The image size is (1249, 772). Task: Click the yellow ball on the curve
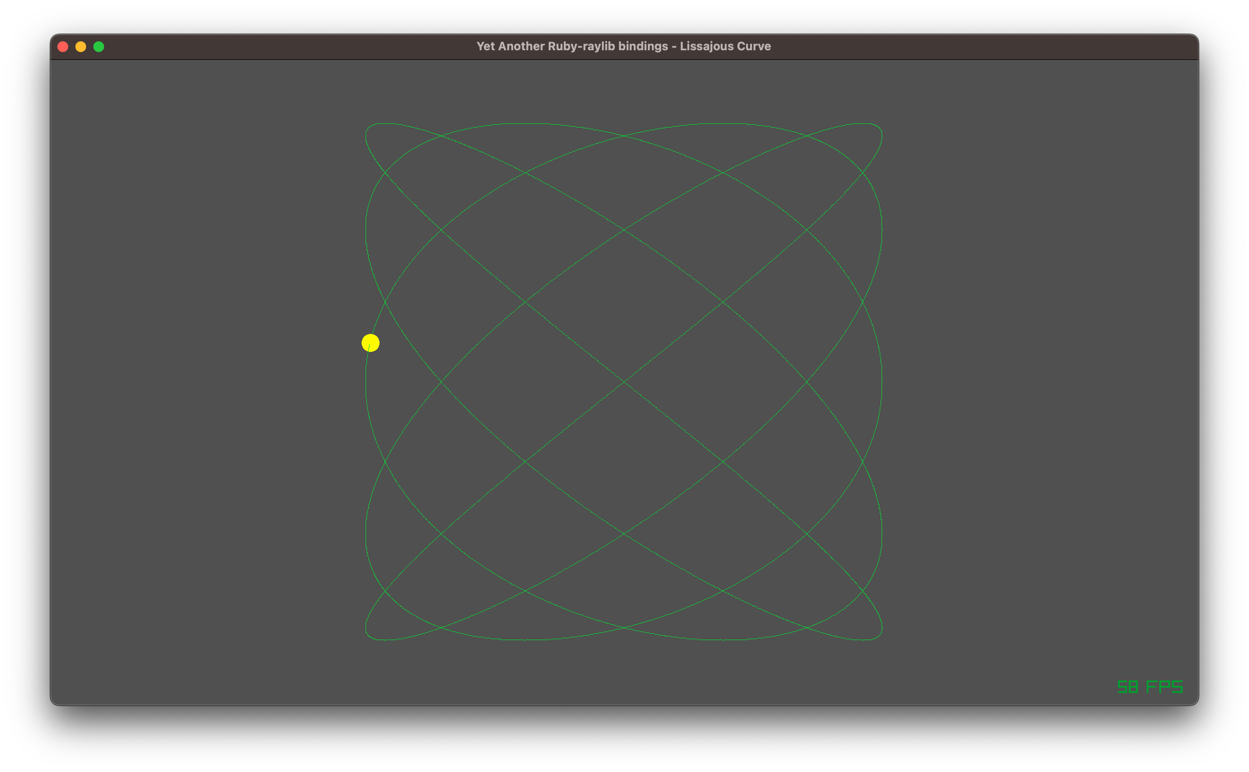click(x=371, y=342)
